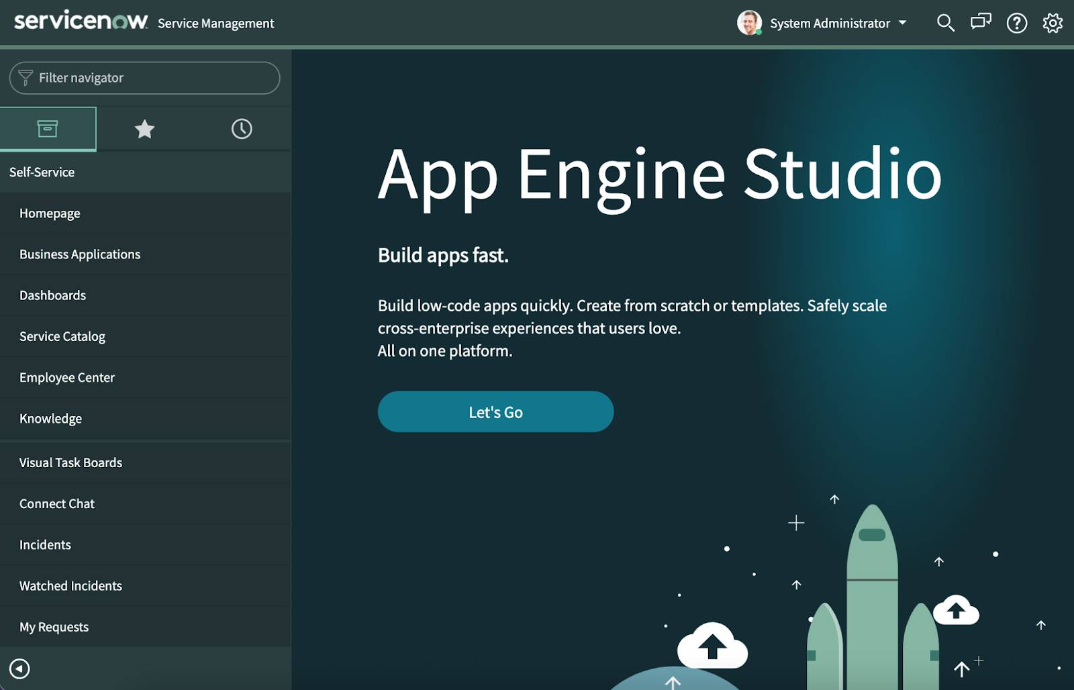The width and height of the screenshot is (1074, 690).
Task: Click the ServiceNow logo
Action: coord(81,21)
